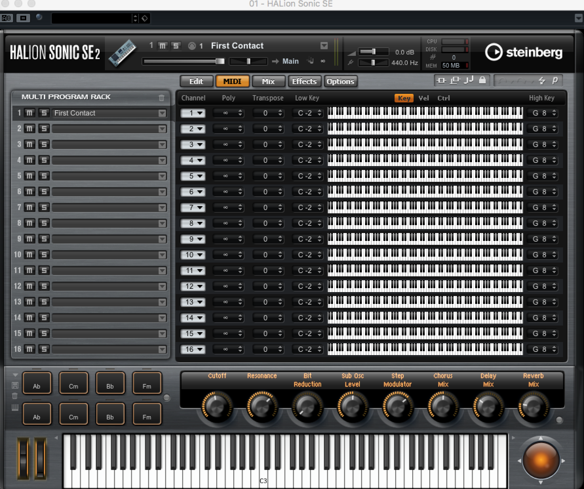Click the host bypass window icon
Viewport: 584px width, 489px height.
point(23,18)
